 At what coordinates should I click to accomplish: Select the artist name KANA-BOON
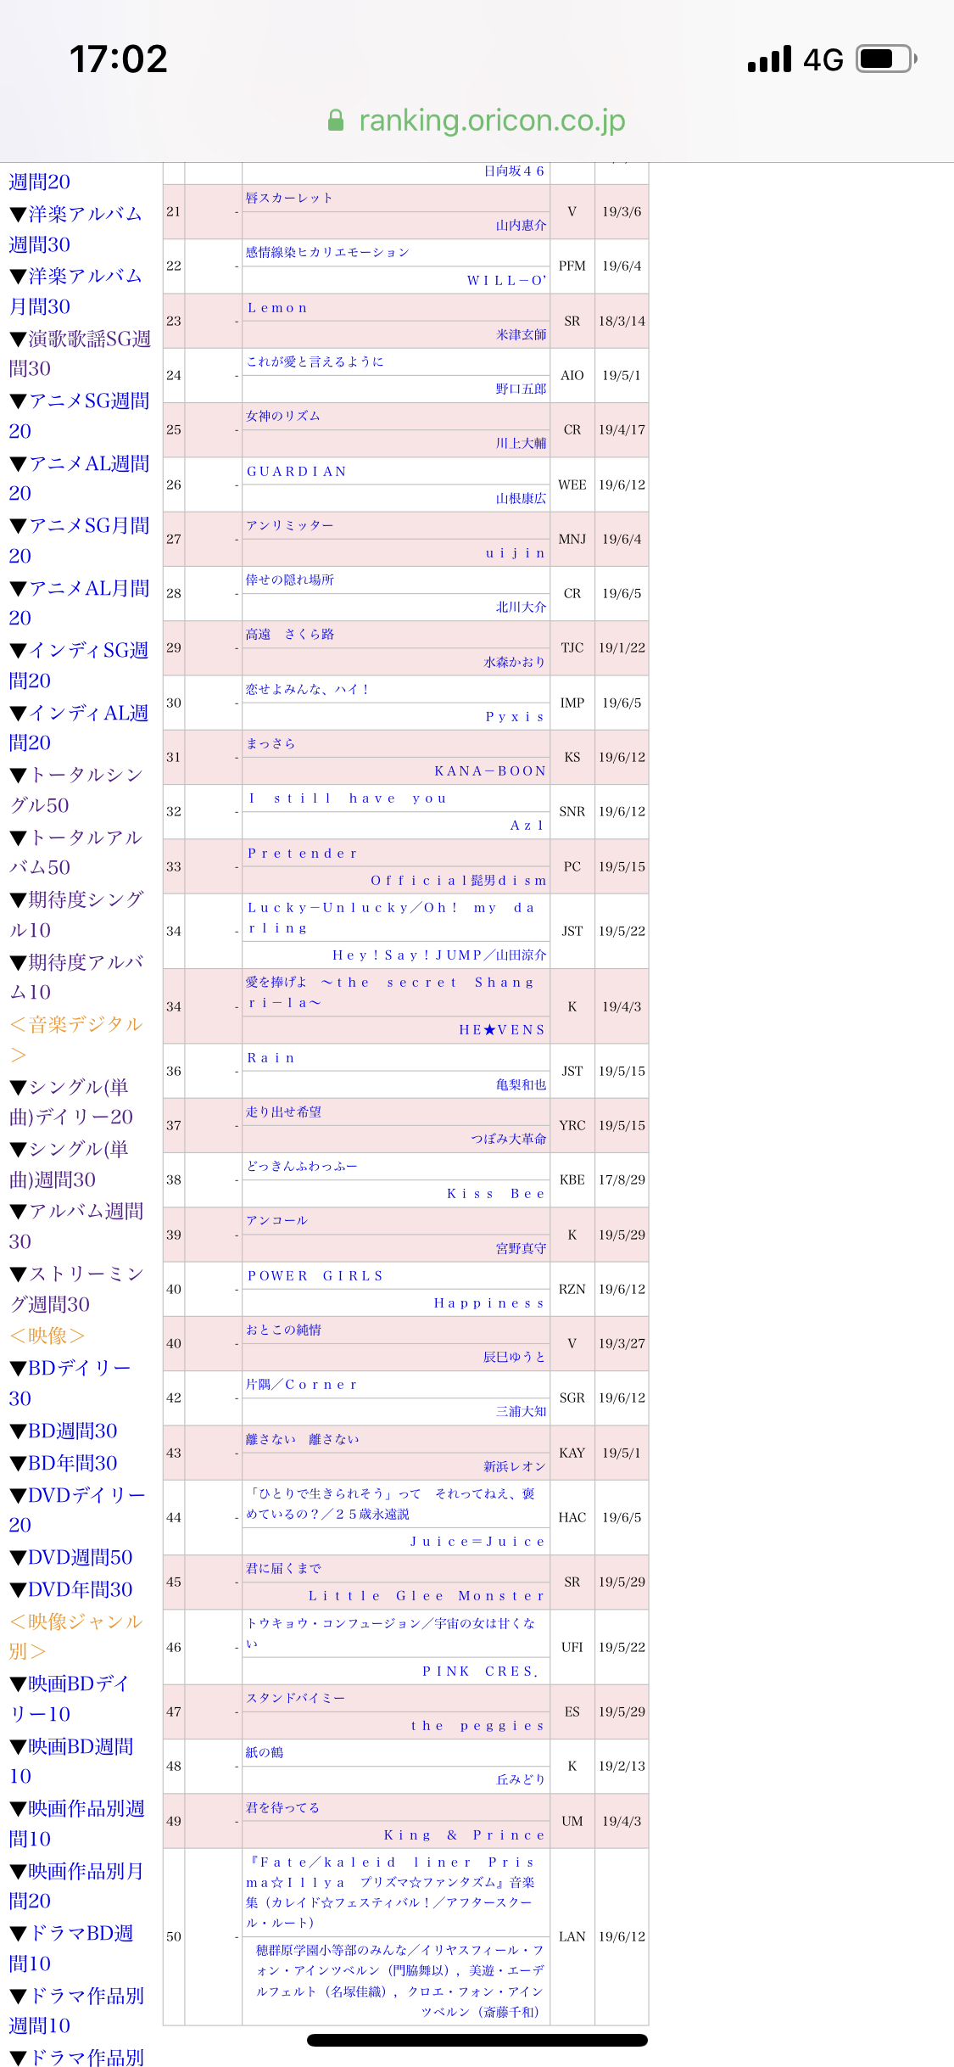[490, 771]
